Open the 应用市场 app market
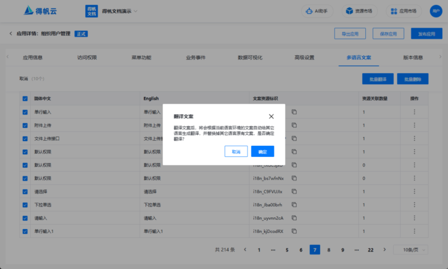The height and width of the screenshot is (269, 448). coord(403,11)
